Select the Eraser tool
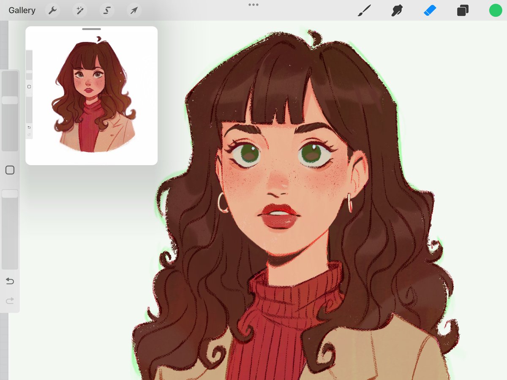 (430, 11)
